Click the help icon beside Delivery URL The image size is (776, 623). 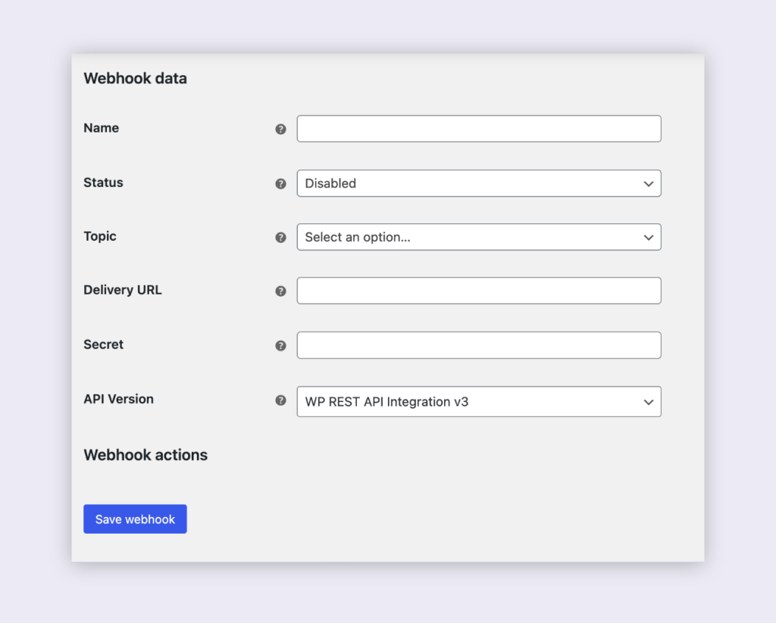click(x=280, y=291)
